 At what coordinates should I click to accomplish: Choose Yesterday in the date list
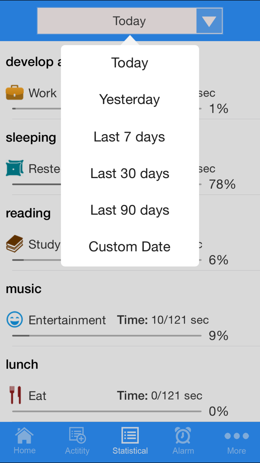[x=130, y=99]
